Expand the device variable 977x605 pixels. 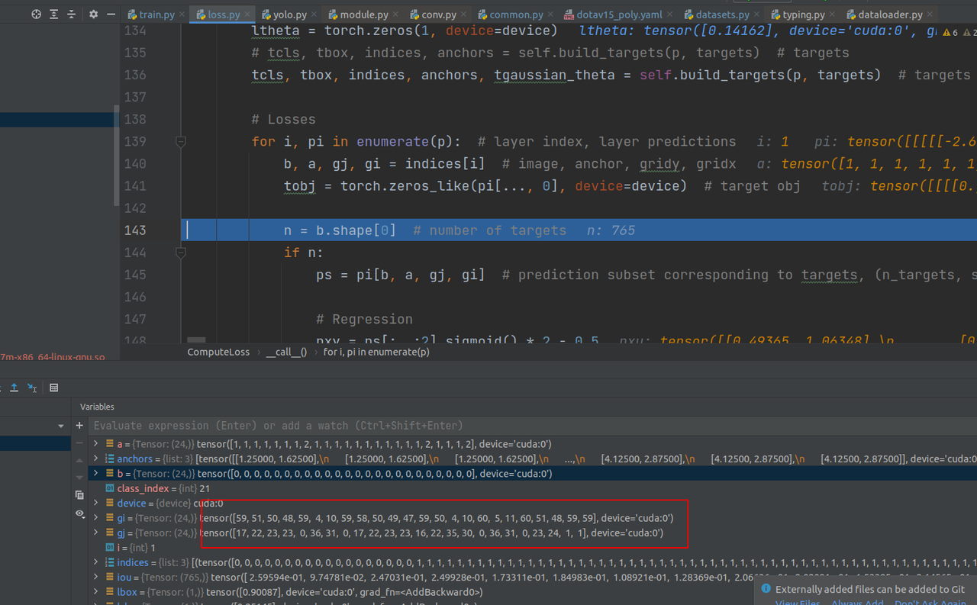point(95,504)
